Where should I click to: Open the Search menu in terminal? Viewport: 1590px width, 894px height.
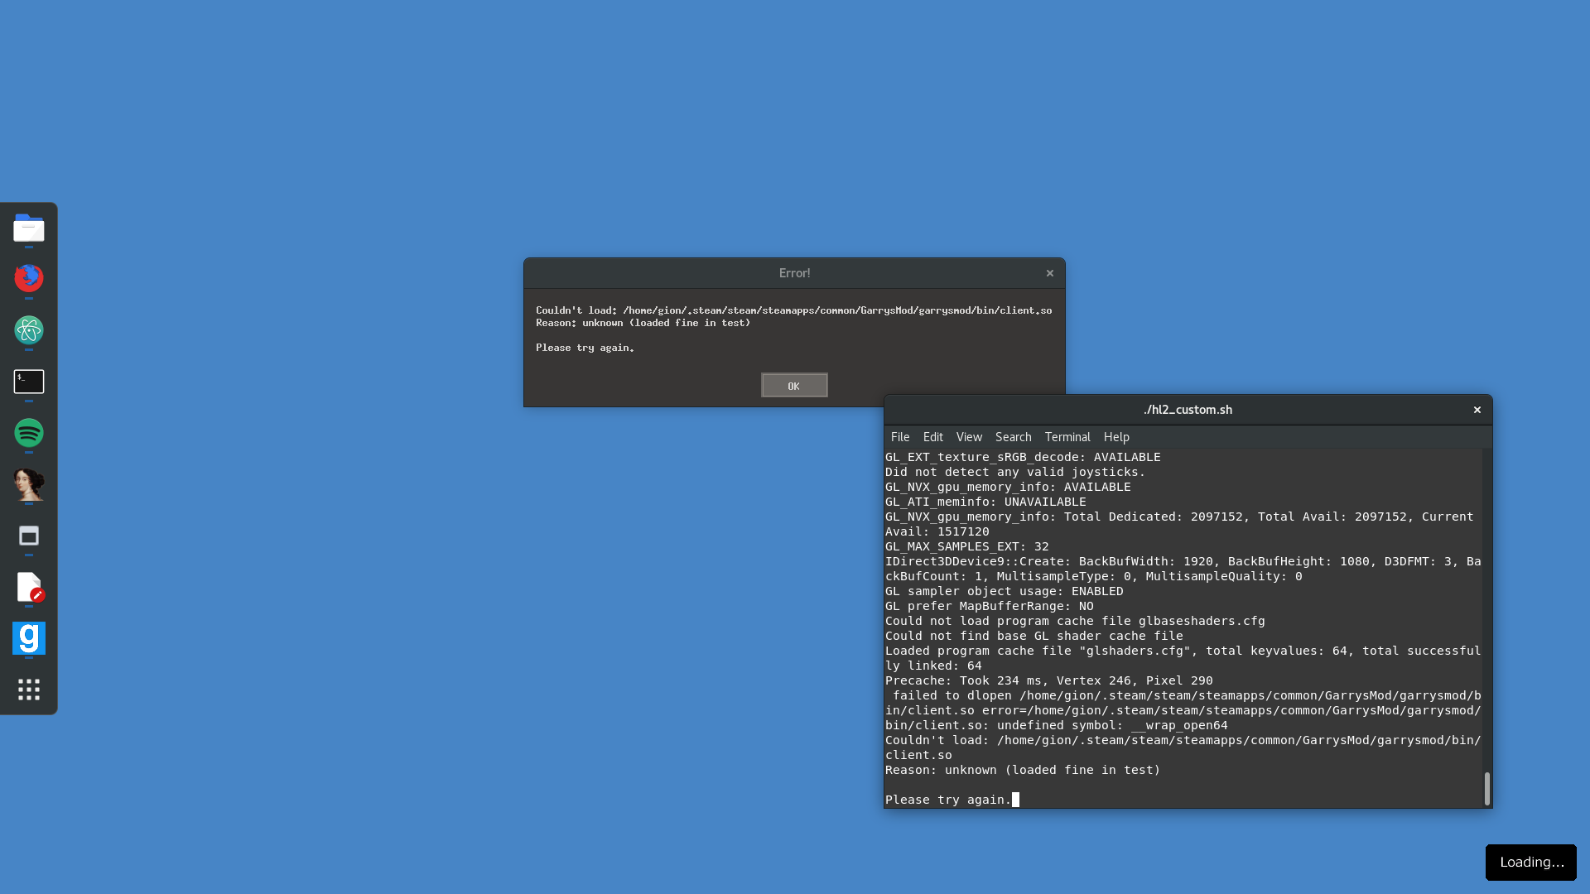tap(1014, 437)
